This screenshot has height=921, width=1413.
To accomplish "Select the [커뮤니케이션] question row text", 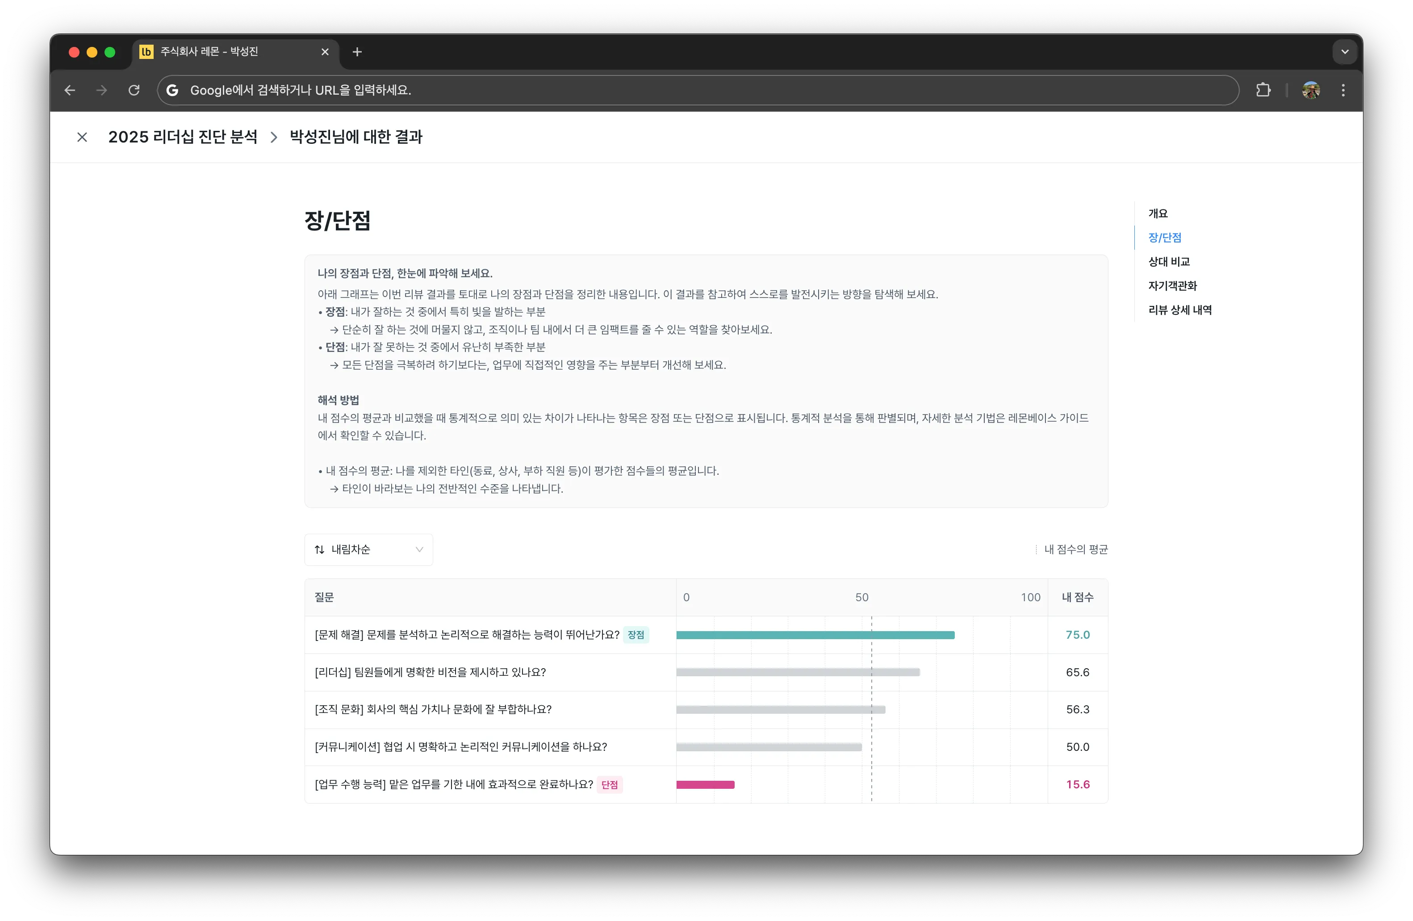I will tap(461, 746).
